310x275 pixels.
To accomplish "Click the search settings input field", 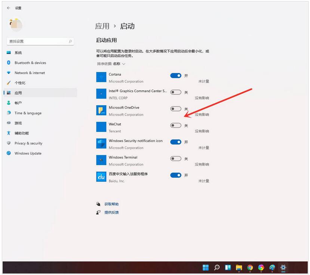I will tap(40, 41).
